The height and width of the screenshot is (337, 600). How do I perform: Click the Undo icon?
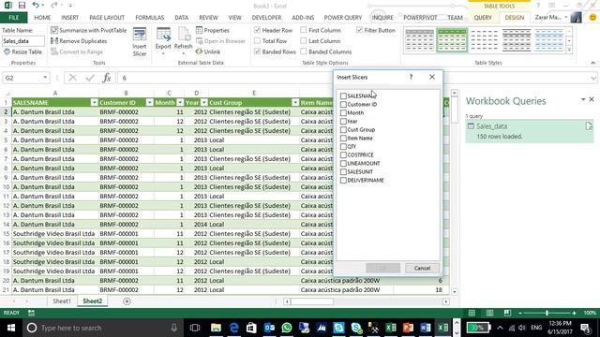point(36,6)
